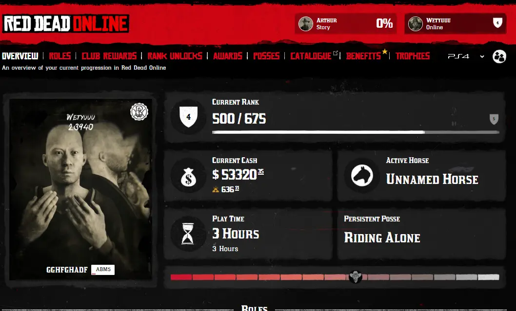The height and width of the screenshot is (311, 516).
Task: Open the crew members icon beside PS4
Action: click(499, 56)
